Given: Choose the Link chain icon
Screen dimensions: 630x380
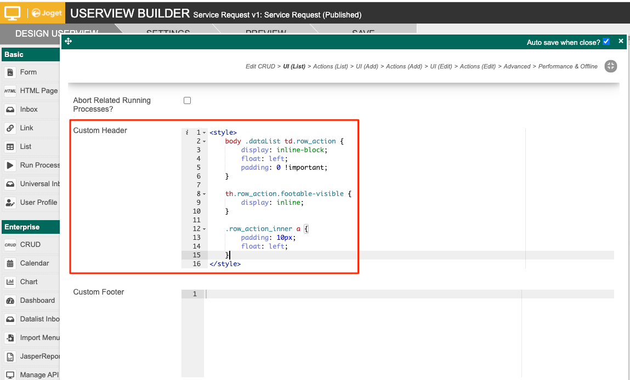Looking at the screenshot, I should coord(10,128).
